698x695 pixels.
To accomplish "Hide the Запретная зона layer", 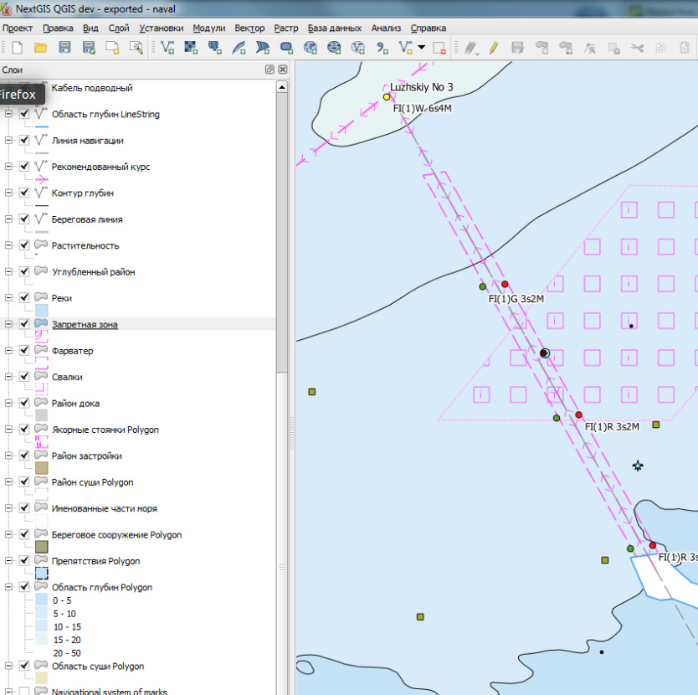I will 23,324.
